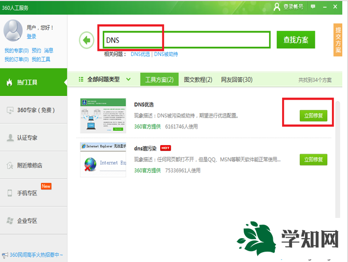Select 360专家(免费) in the sidebar

pyautogui.click(x=34, y=110)
